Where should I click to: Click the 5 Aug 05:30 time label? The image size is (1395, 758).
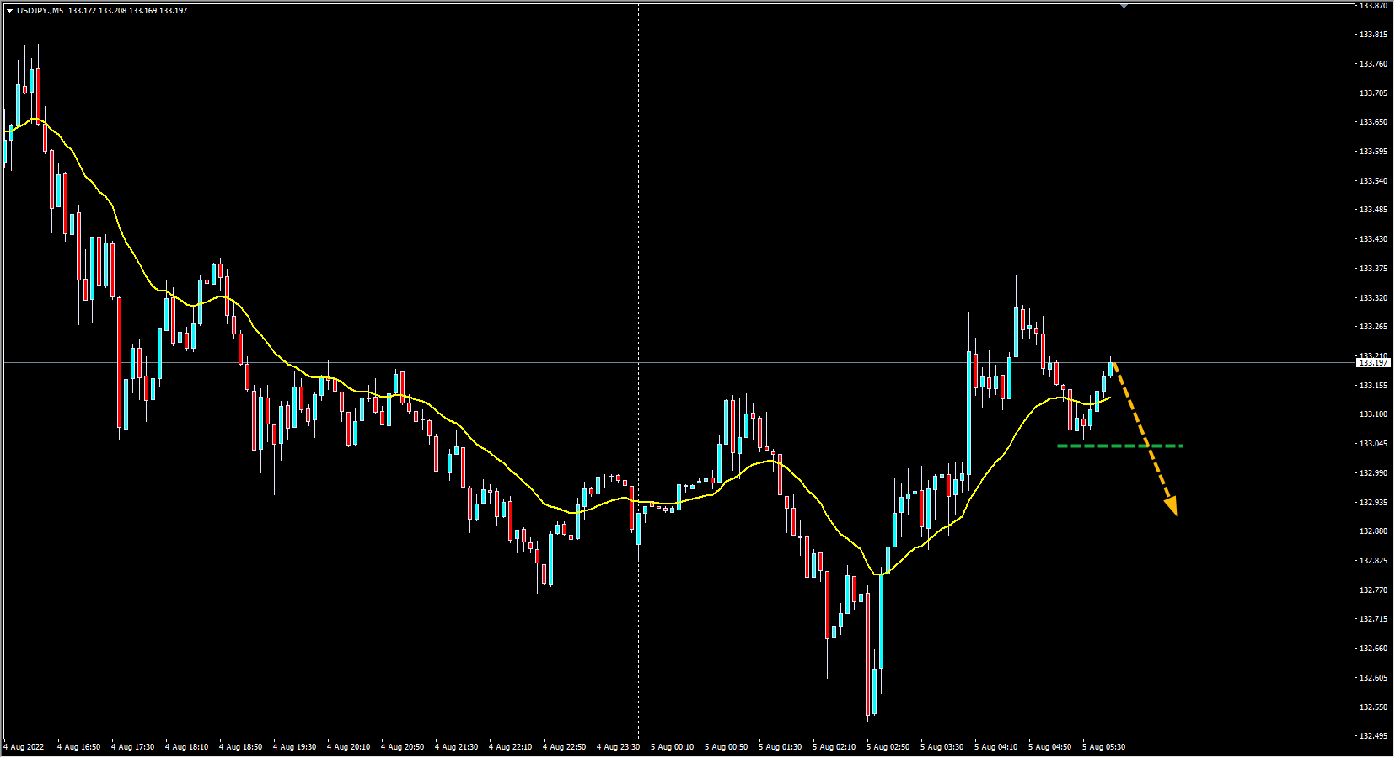[1103, 747]
